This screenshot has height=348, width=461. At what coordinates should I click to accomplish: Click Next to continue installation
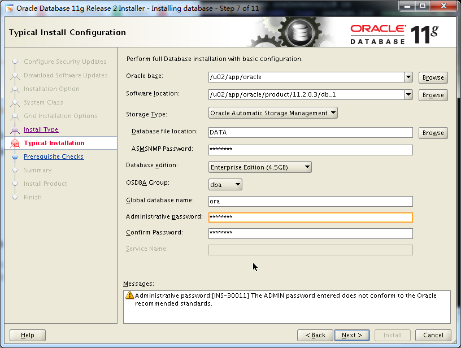[x=352, y=335]
